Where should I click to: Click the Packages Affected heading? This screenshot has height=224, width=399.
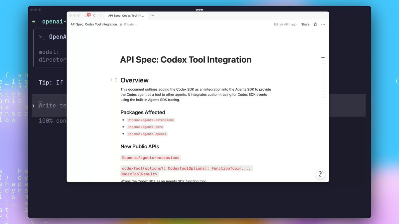point(143,112)
